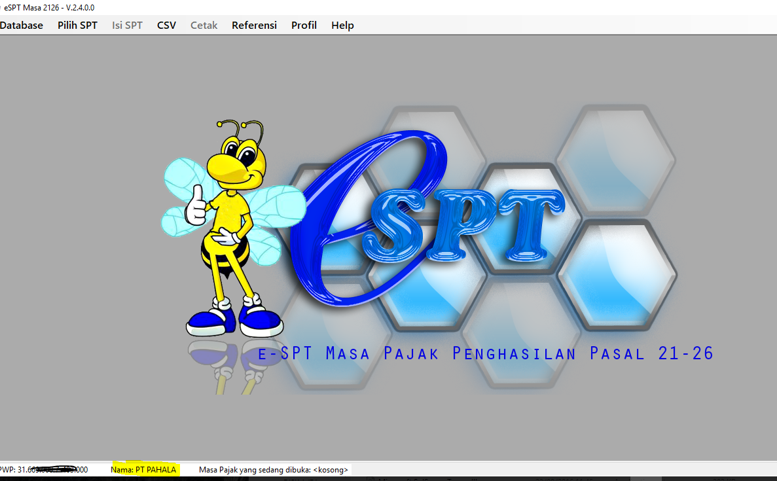777x481 pixels.
Task: Open the Database menu
Action: click(x=22, y=26)
